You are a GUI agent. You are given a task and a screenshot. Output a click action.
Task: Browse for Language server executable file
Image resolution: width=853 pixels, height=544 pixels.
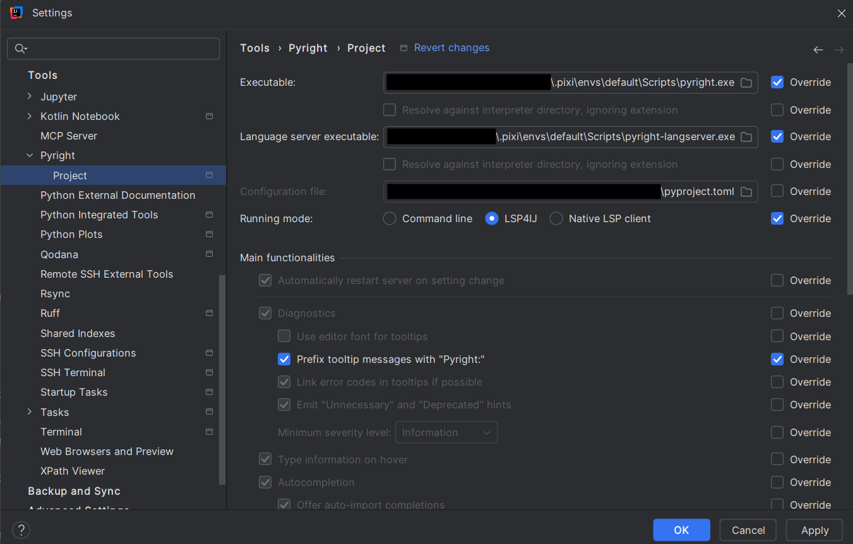point(746,136)
